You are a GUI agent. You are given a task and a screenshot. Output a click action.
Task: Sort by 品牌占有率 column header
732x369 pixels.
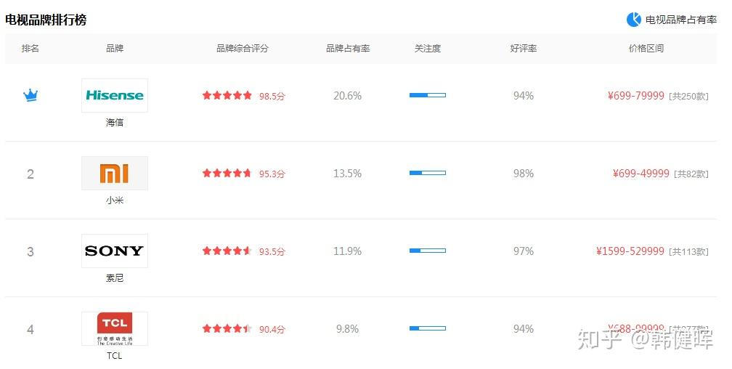tap(348, 49)
